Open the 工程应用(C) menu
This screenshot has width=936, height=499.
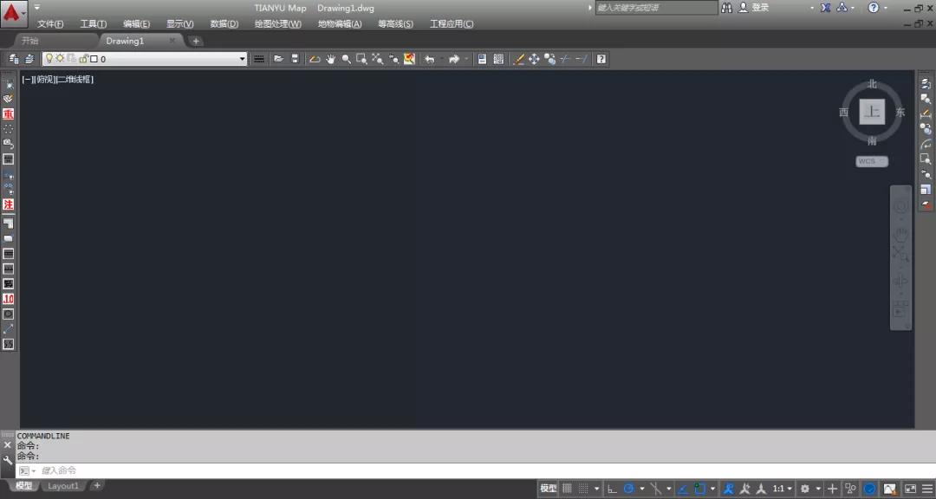click(452, 24)
